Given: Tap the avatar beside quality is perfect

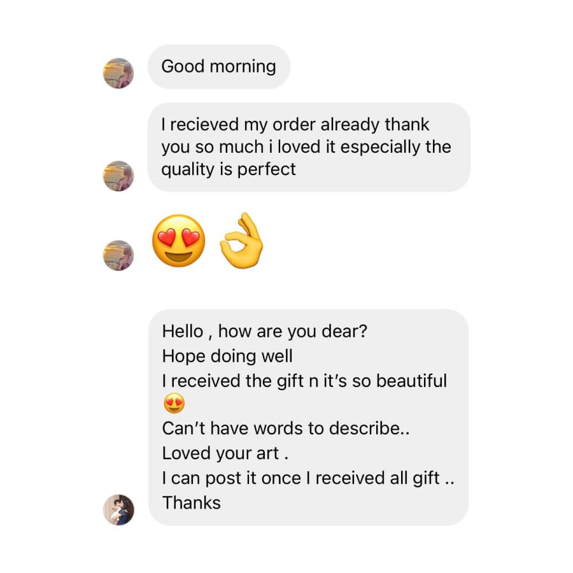Looking at the screenshot, I should coord(118,176).
